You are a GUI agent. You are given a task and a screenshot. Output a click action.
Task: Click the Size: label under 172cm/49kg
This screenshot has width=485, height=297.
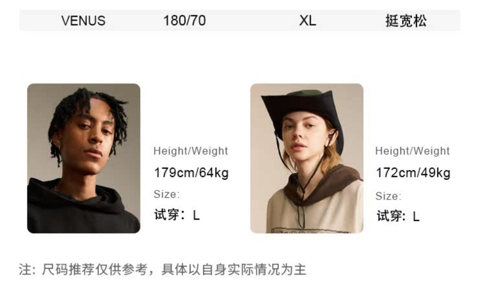coord(388,196)
